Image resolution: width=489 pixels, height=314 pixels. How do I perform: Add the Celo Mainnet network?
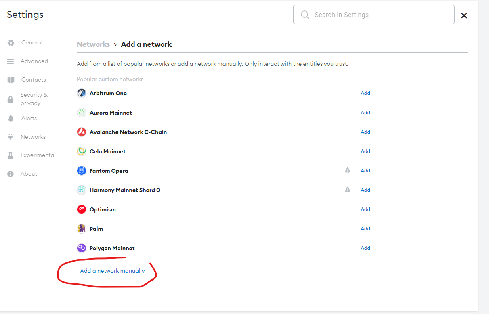click(365, 151)
